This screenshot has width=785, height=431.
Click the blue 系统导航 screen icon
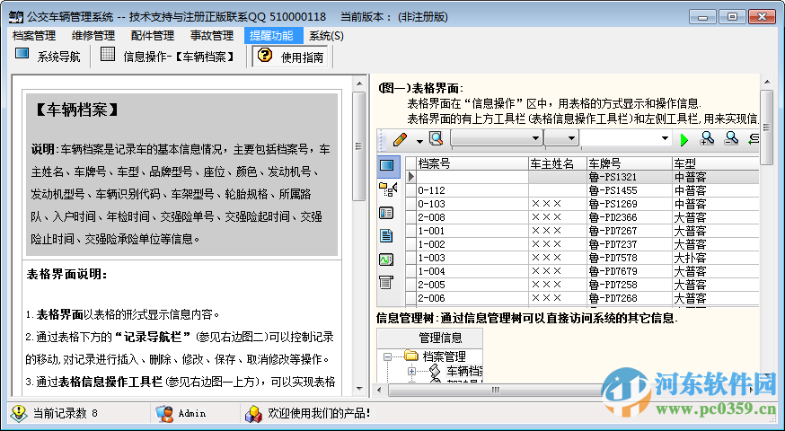click(22, 54)
